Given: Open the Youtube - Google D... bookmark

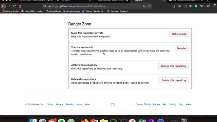Looking at the screenshot, I should click(x=118, y=11).
